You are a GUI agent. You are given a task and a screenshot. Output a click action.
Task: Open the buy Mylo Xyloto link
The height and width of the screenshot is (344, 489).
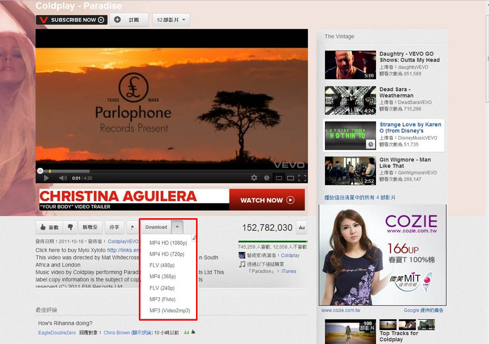point(124,250)
